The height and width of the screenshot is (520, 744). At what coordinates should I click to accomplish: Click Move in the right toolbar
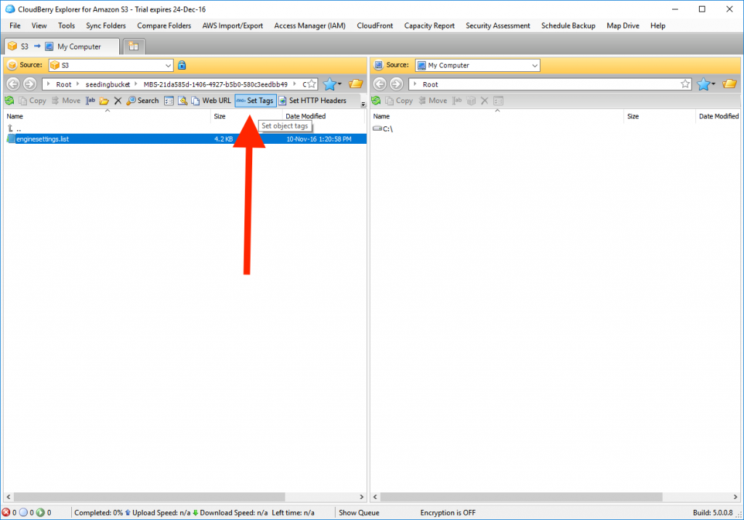tap(436, 100)
